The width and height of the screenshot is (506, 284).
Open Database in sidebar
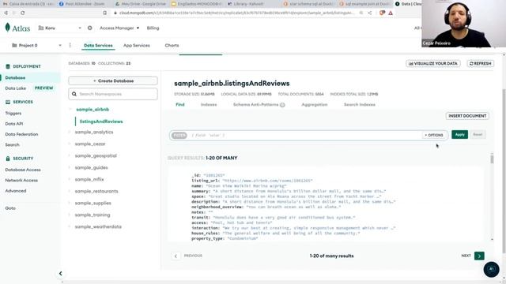pyautogui.click(x=15, y=77)
